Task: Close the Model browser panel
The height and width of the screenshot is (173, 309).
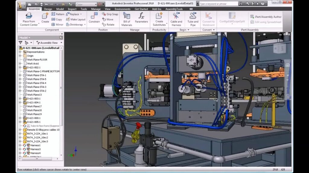Action: [62, 34]
